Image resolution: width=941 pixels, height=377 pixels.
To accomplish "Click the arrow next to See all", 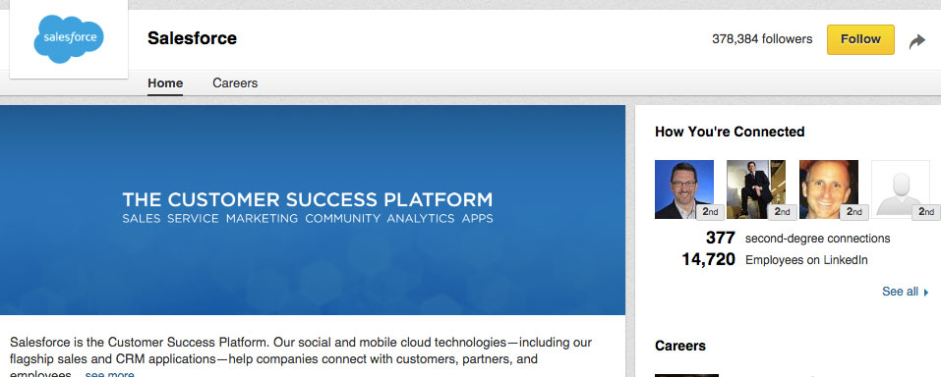I will (x=926, y=293).
